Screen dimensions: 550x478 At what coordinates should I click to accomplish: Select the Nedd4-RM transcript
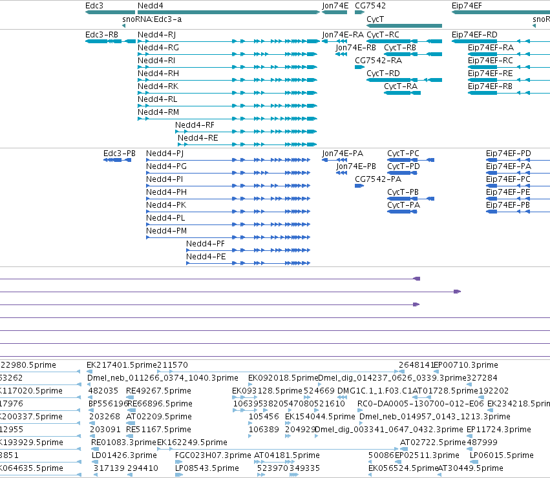(158, 112)
